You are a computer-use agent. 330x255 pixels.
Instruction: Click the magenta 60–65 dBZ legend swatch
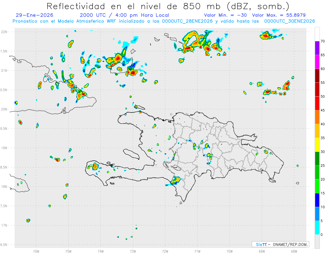(317, 62)
